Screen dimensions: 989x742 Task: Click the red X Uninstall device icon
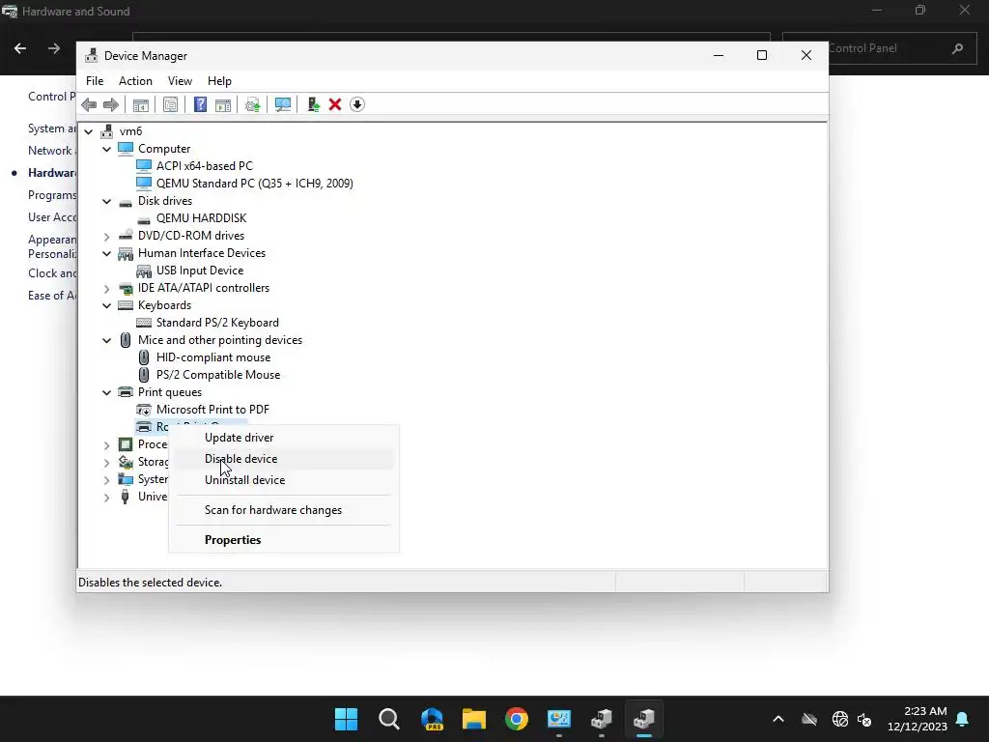(x=335, y=104)
